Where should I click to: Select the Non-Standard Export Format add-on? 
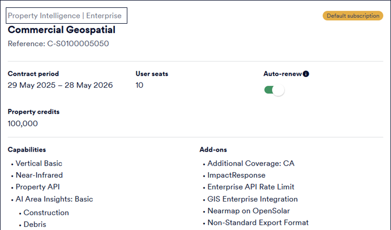[258, 223]
